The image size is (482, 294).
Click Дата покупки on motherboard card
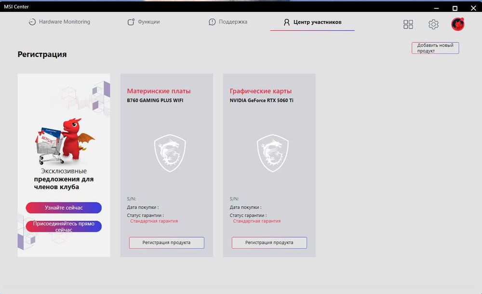pos(143,207)
